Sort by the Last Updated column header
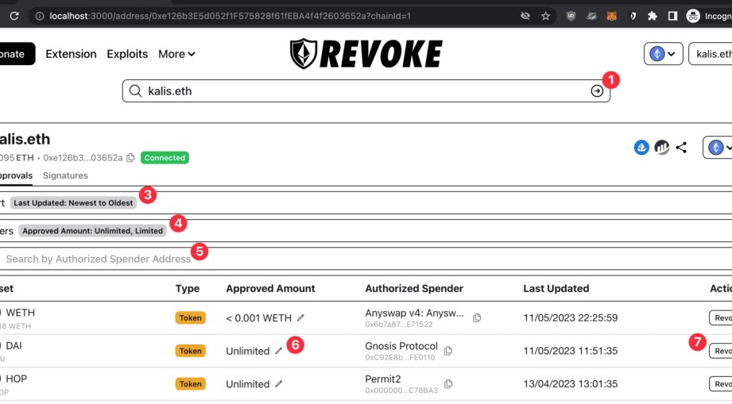Screen dimensions: 732x404 point(556,288)
